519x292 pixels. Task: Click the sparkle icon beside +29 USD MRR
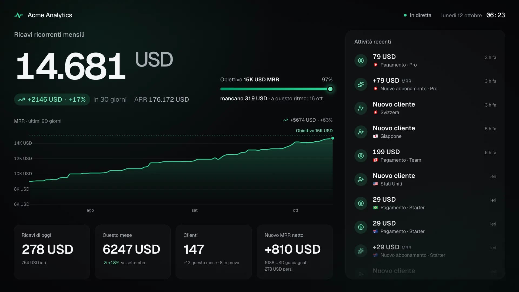(361, 251)
